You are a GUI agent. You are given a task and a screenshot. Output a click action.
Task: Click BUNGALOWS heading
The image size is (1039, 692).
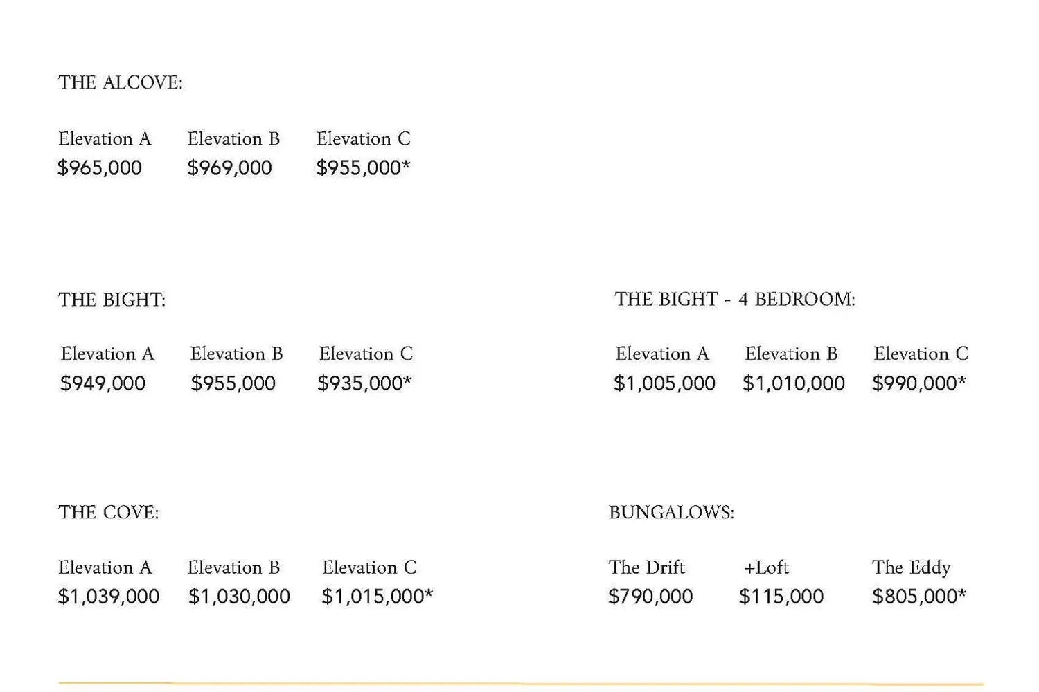tap(671, 513)
